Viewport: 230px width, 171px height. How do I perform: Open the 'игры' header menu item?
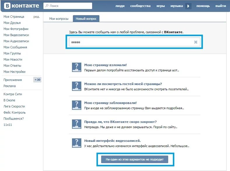[161, 6]
